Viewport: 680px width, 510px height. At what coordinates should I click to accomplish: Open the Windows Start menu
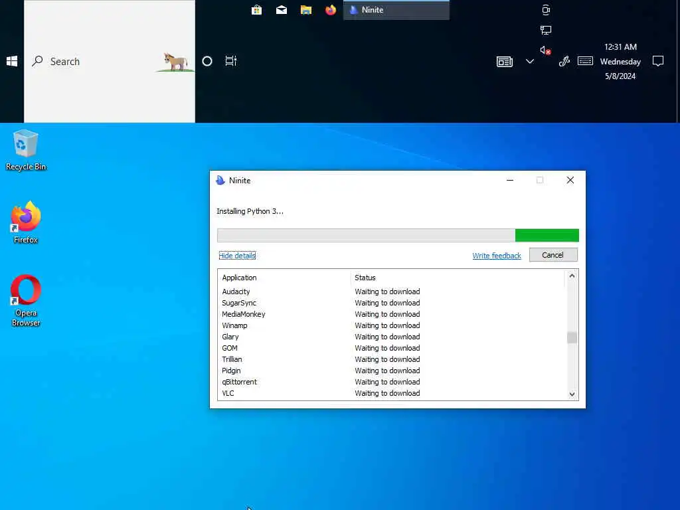12,61
